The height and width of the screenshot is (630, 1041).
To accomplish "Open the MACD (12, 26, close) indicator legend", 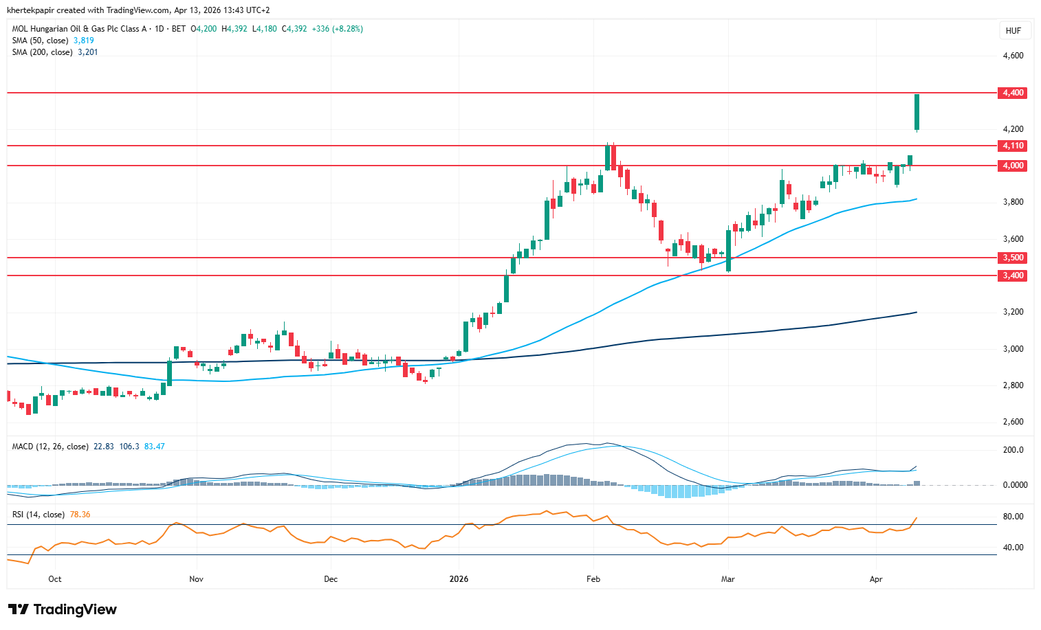I will [x=50, y=447].
